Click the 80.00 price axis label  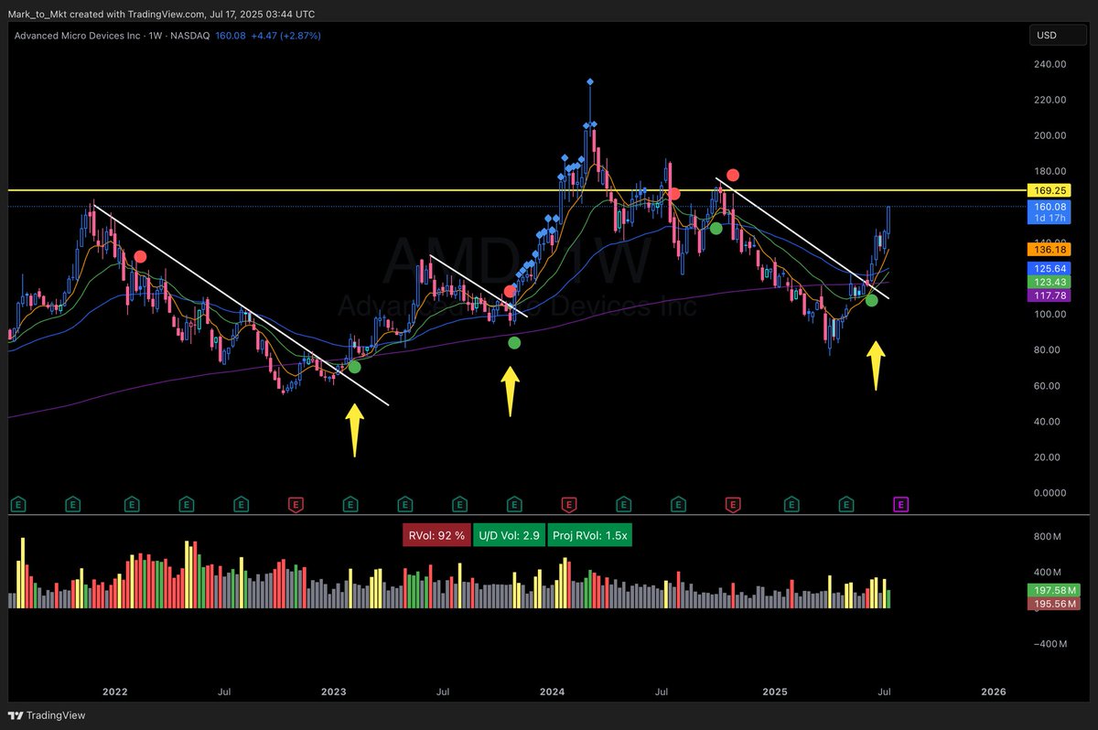(1048, 349)
